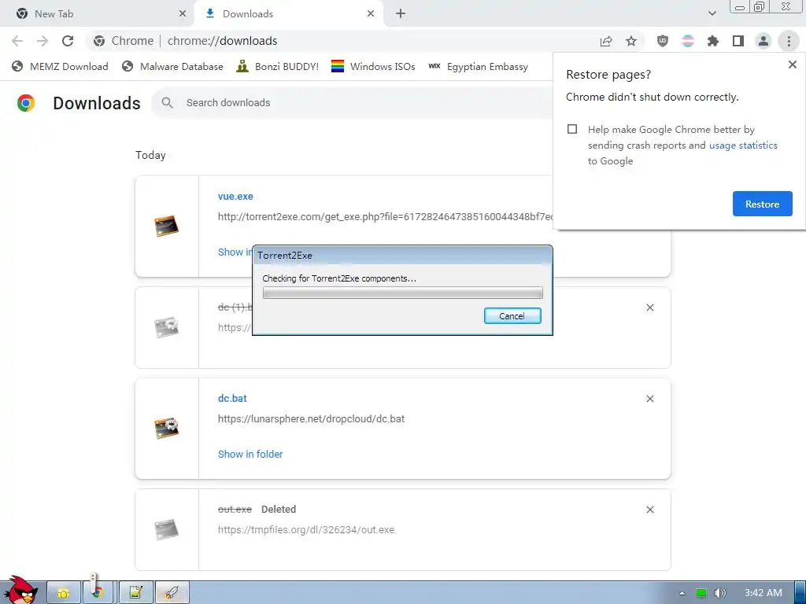806x604 pixels.
Task: Open the MEMZ Download bookmark
Action: (x=60, y=66)
